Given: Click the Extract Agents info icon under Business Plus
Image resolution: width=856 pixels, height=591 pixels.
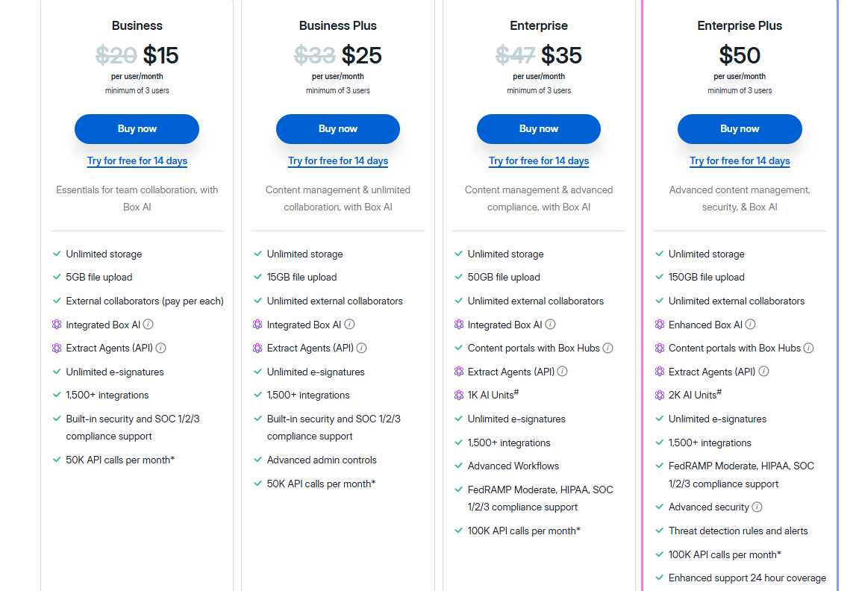Looking at the screenshot, I should point(362,348).
